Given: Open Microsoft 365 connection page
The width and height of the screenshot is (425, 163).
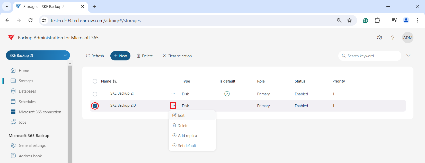Looking at the screenshot, I should pyautogui.click(x=40, y=112).
